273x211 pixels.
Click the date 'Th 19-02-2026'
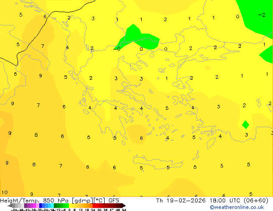coord(181,200)
